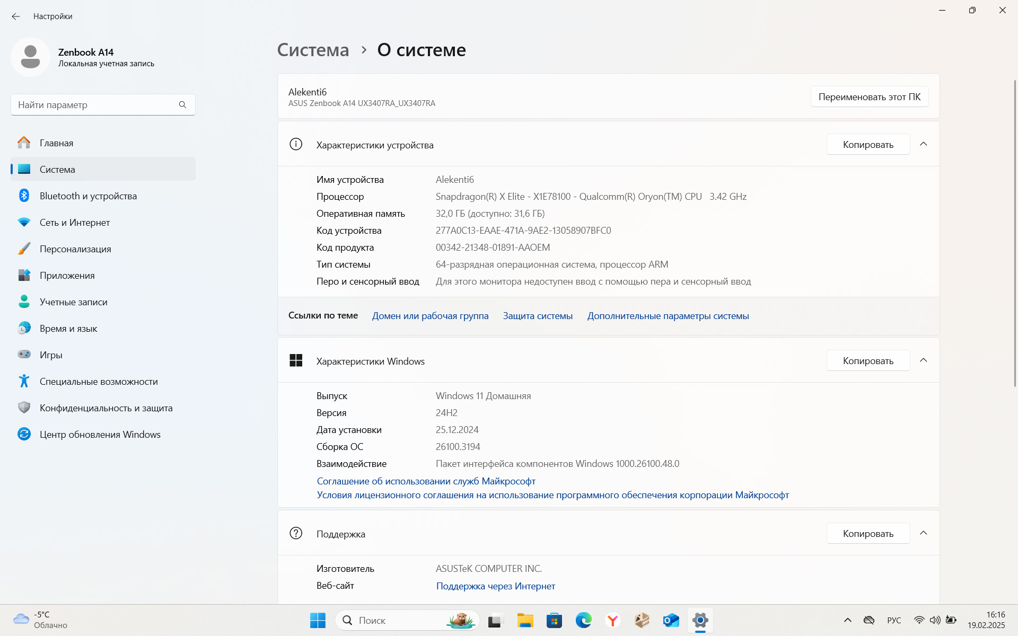
Task: Open Персонализация settings
Action: click(x=103, y=249)
